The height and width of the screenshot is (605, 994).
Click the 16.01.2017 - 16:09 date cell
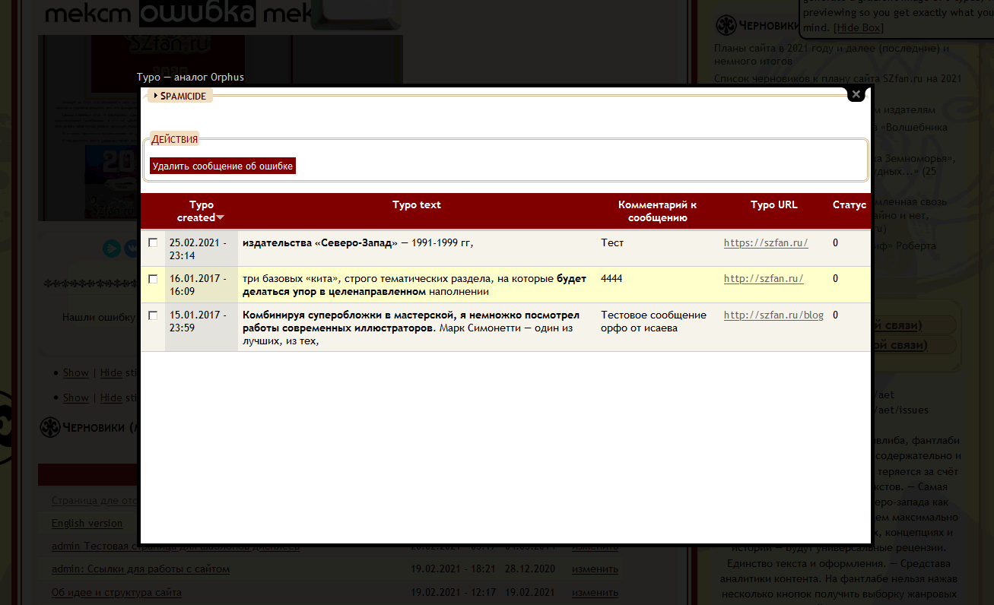point(197,285)
